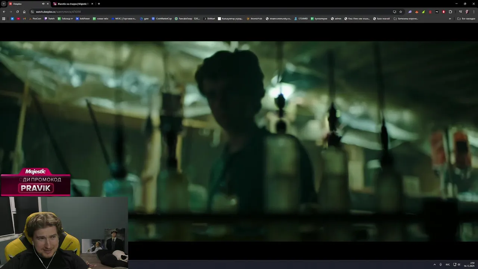Image resolution: width=478 pixels, height=269 pixels.
Task: Open the tab search dropdown arrow
Action: point(3,4)
